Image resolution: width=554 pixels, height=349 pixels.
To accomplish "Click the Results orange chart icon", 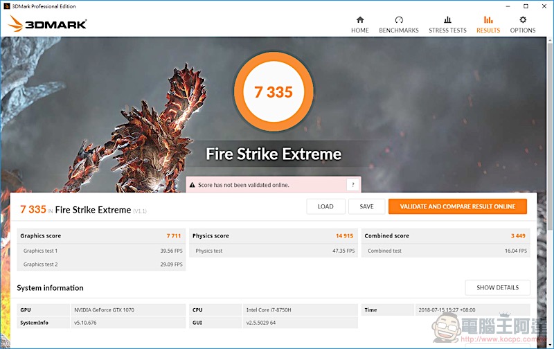I will 488,20.
